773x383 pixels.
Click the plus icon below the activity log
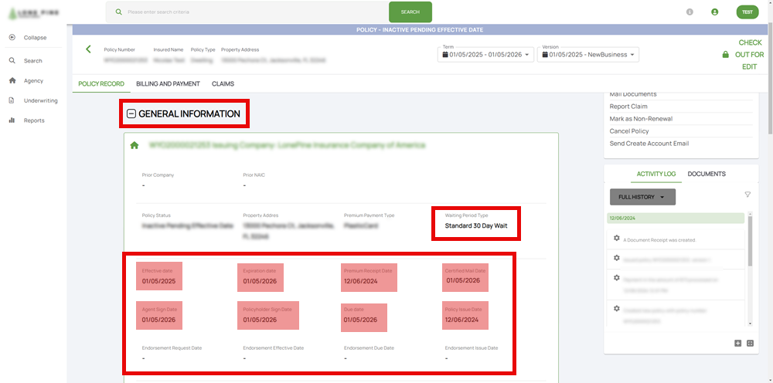click(x=738, y=343)
